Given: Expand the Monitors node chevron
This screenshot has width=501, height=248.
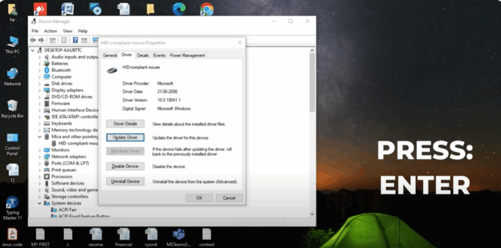Looking at the screenshot, I should (x=40, y=150).
